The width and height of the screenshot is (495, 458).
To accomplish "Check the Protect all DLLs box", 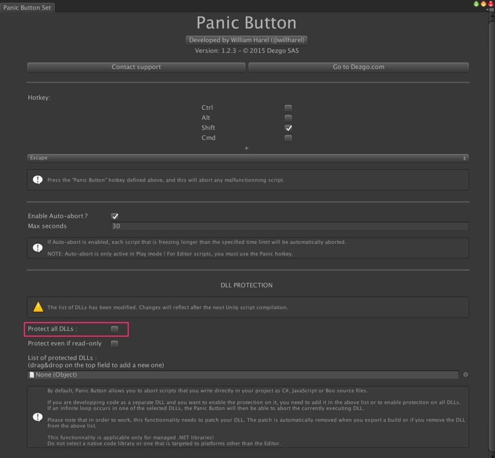I will [x=115, y=329].
